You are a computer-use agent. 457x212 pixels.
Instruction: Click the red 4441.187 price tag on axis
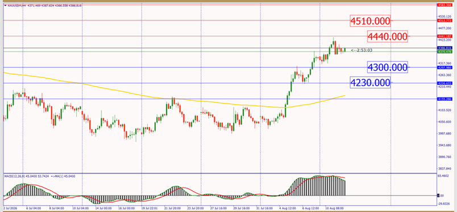pyautogui.click(x=444, y=36)
